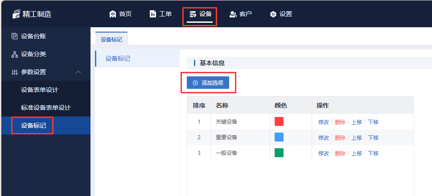Click the 客户 customer icon
The image size is (432, 196).
[233, 14]
